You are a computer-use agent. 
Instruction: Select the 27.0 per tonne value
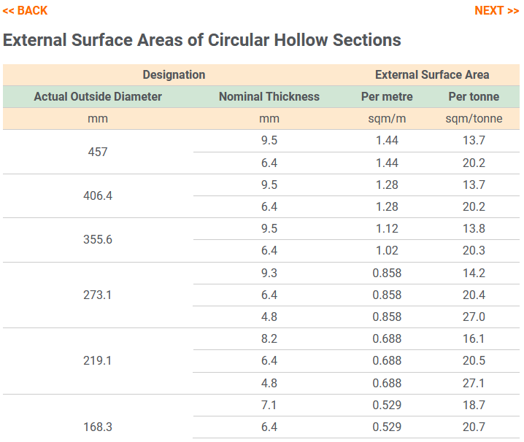tap(474, 317)
